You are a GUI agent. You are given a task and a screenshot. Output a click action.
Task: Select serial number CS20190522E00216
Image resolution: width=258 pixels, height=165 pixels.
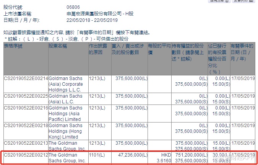point(26,108)
